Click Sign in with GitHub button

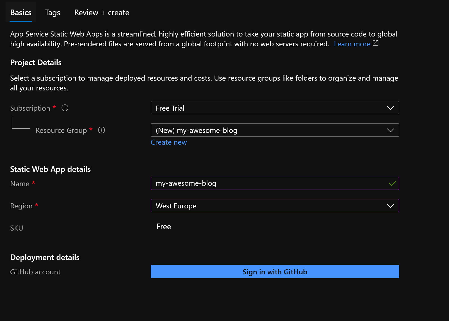(275, 272)
